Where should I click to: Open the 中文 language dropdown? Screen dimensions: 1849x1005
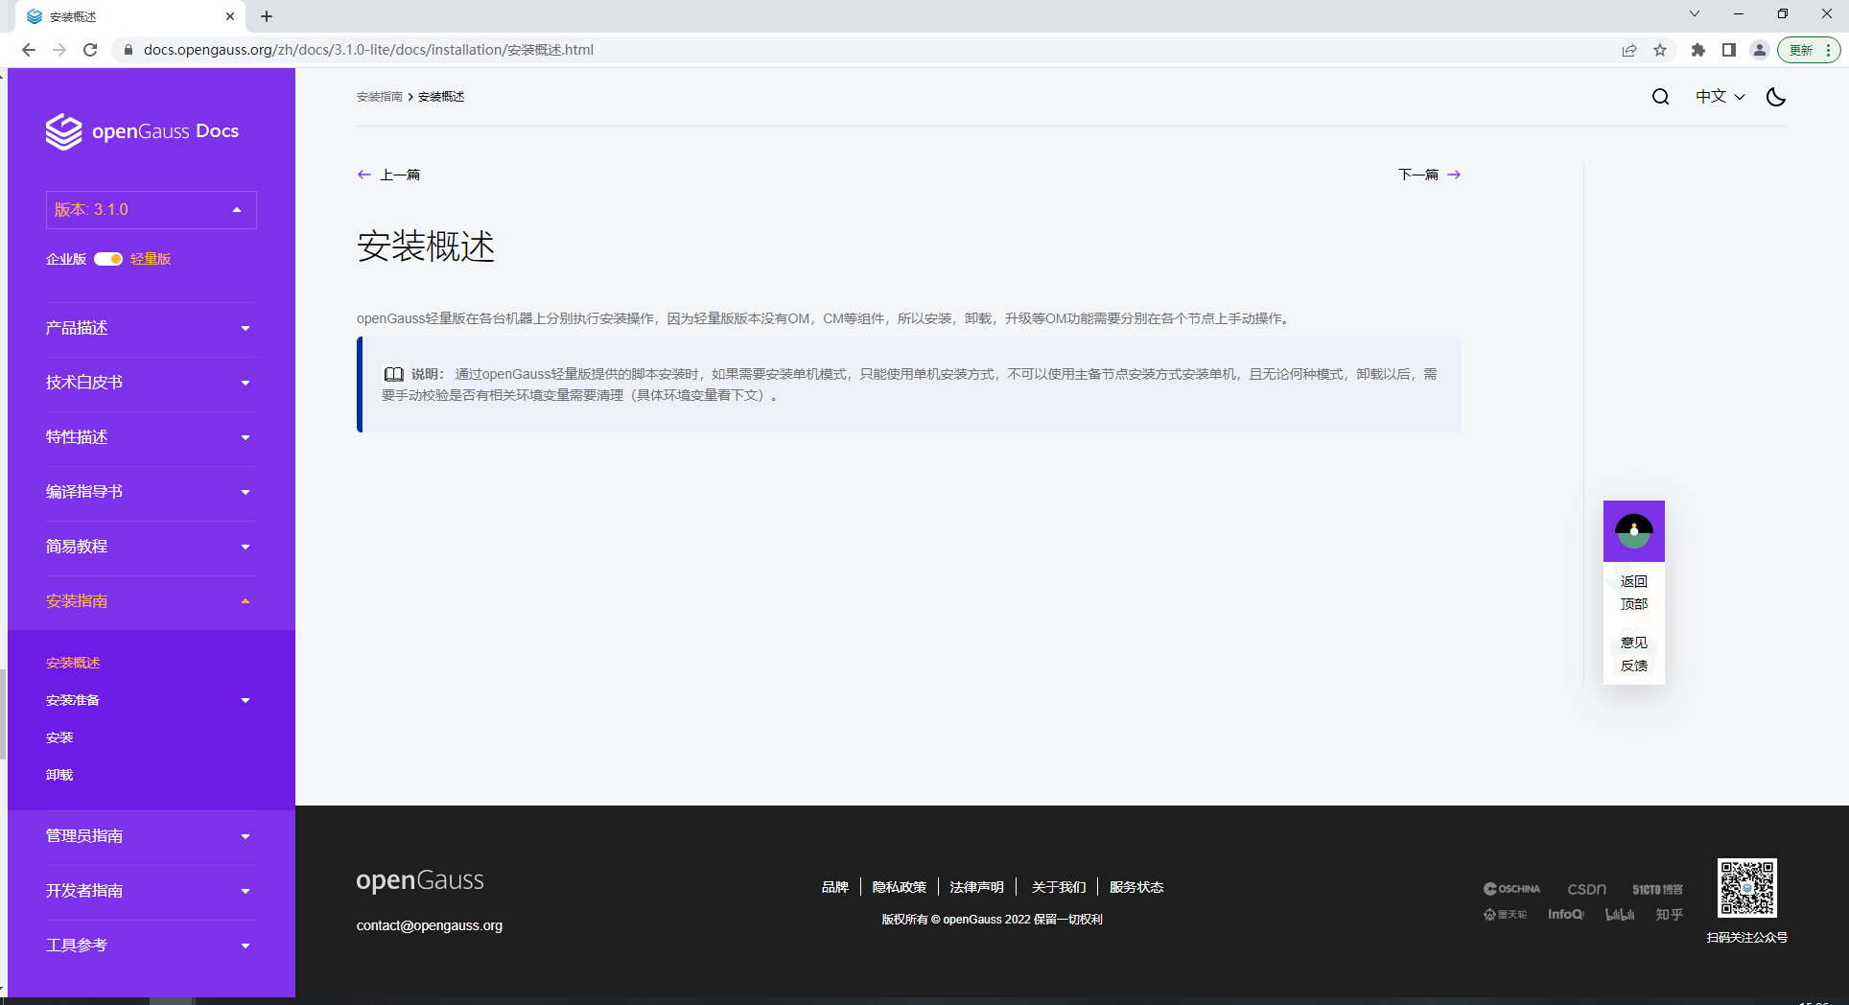point(1720,97)
